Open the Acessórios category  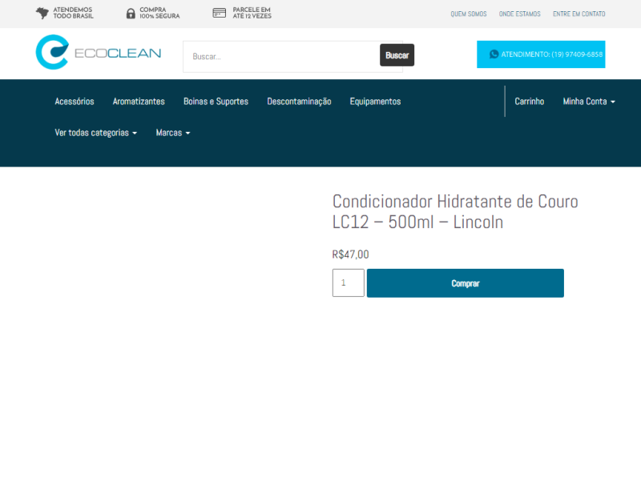click(x=75, y=102)
